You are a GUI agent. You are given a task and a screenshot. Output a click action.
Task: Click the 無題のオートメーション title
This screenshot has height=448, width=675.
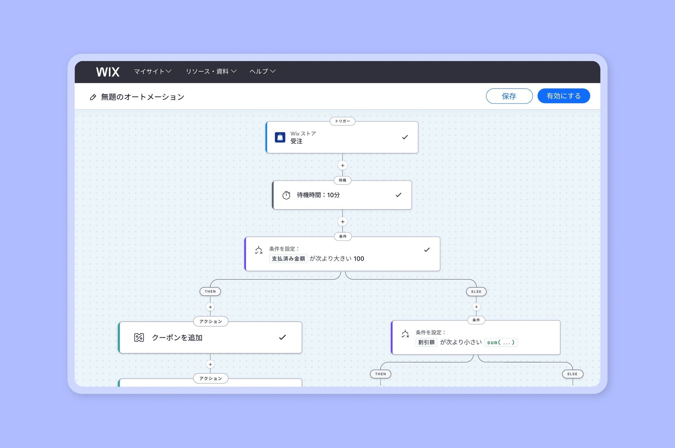point(143,97)
